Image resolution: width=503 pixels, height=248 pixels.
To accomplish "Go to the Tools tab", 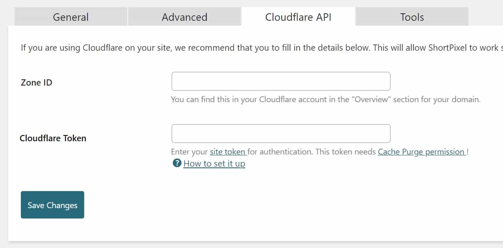I will [x=412, y=17].
